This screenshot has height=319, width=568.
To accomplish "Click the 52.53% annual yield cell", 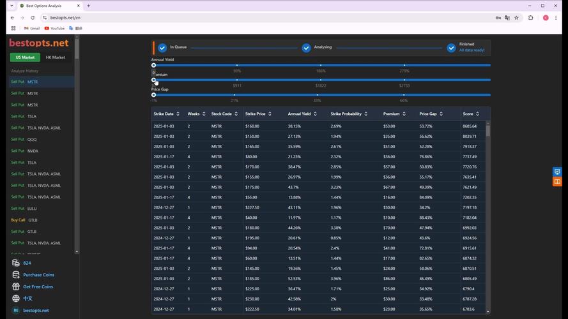I will coord(294,279).
